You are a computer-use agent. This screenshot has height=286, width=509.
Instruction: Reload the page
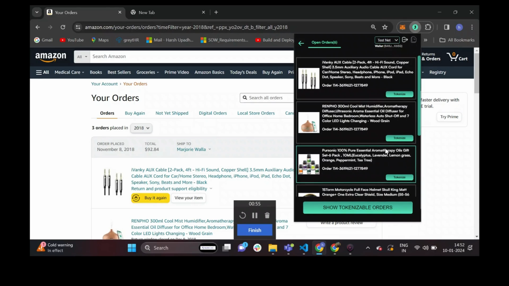[x=63, y=27]
